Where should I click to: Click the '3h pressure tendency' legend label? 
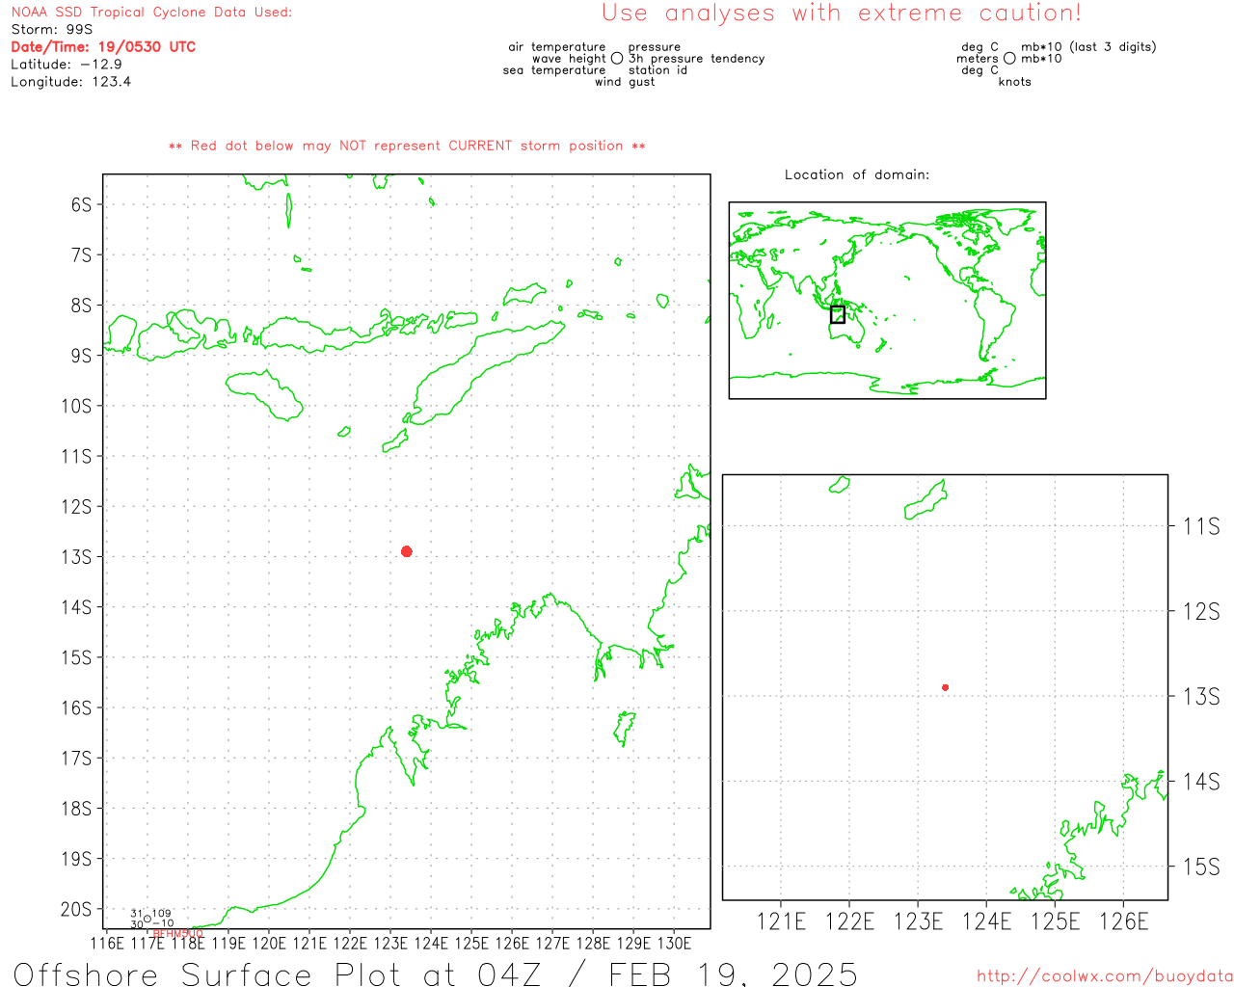tap(697, 58)
